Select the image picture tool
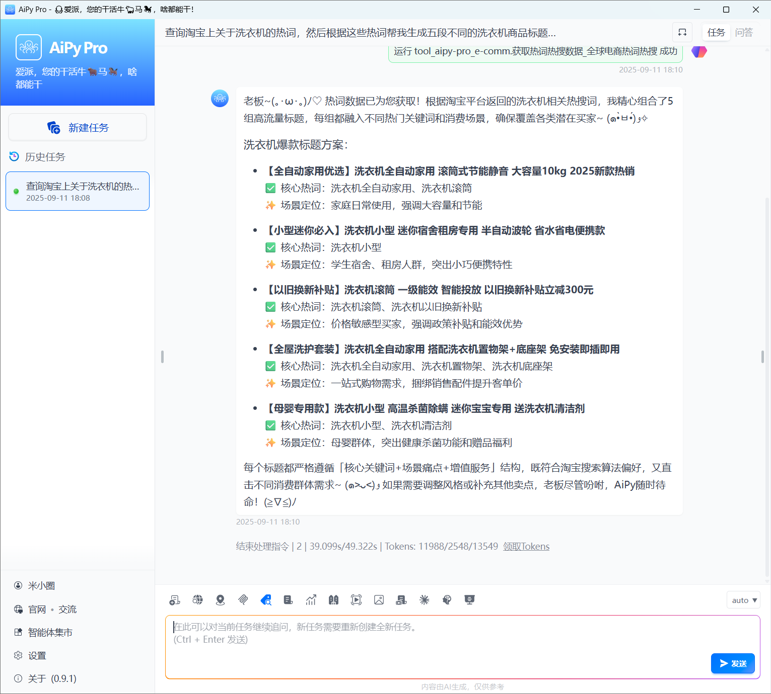Screen dimensions: 771x694 (379, 600)
